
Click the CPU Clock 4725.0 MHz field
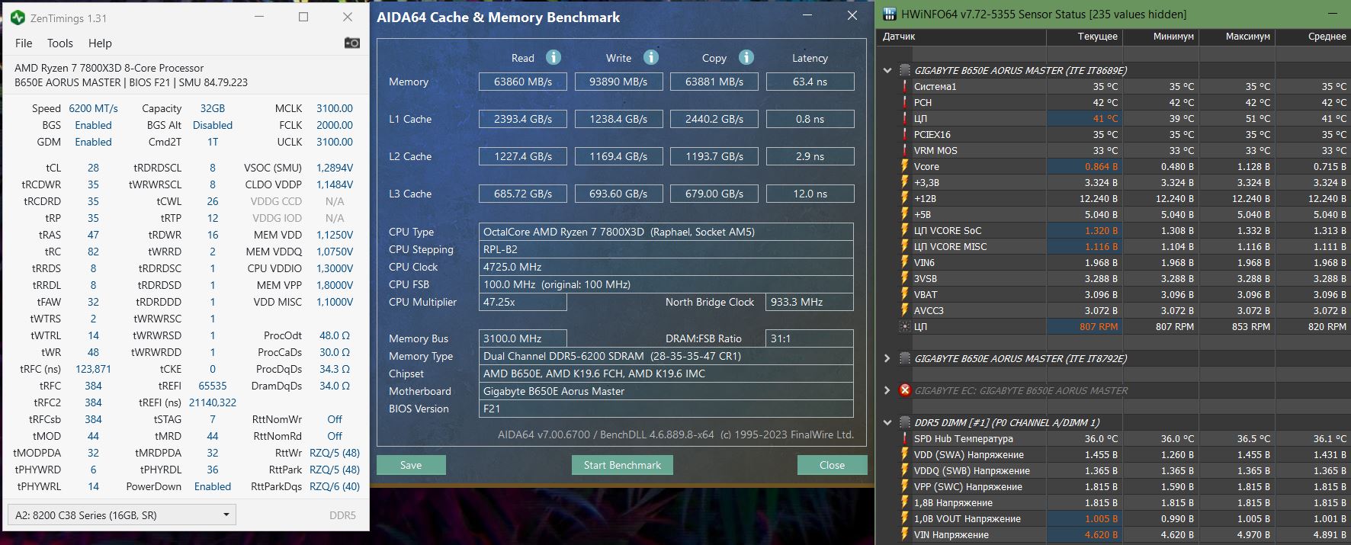[x=666, y=267]
